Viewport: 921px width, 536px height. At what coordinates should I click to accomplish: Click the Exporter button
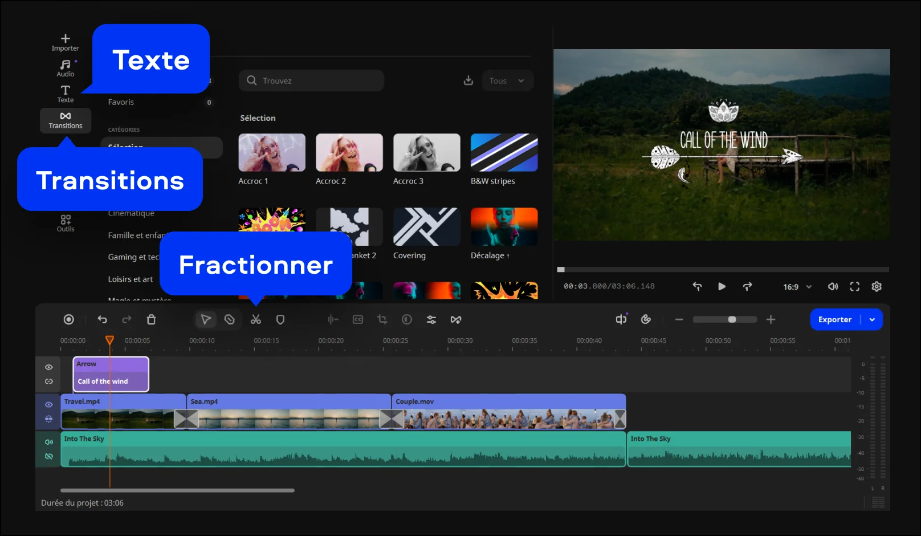(834, 320)
